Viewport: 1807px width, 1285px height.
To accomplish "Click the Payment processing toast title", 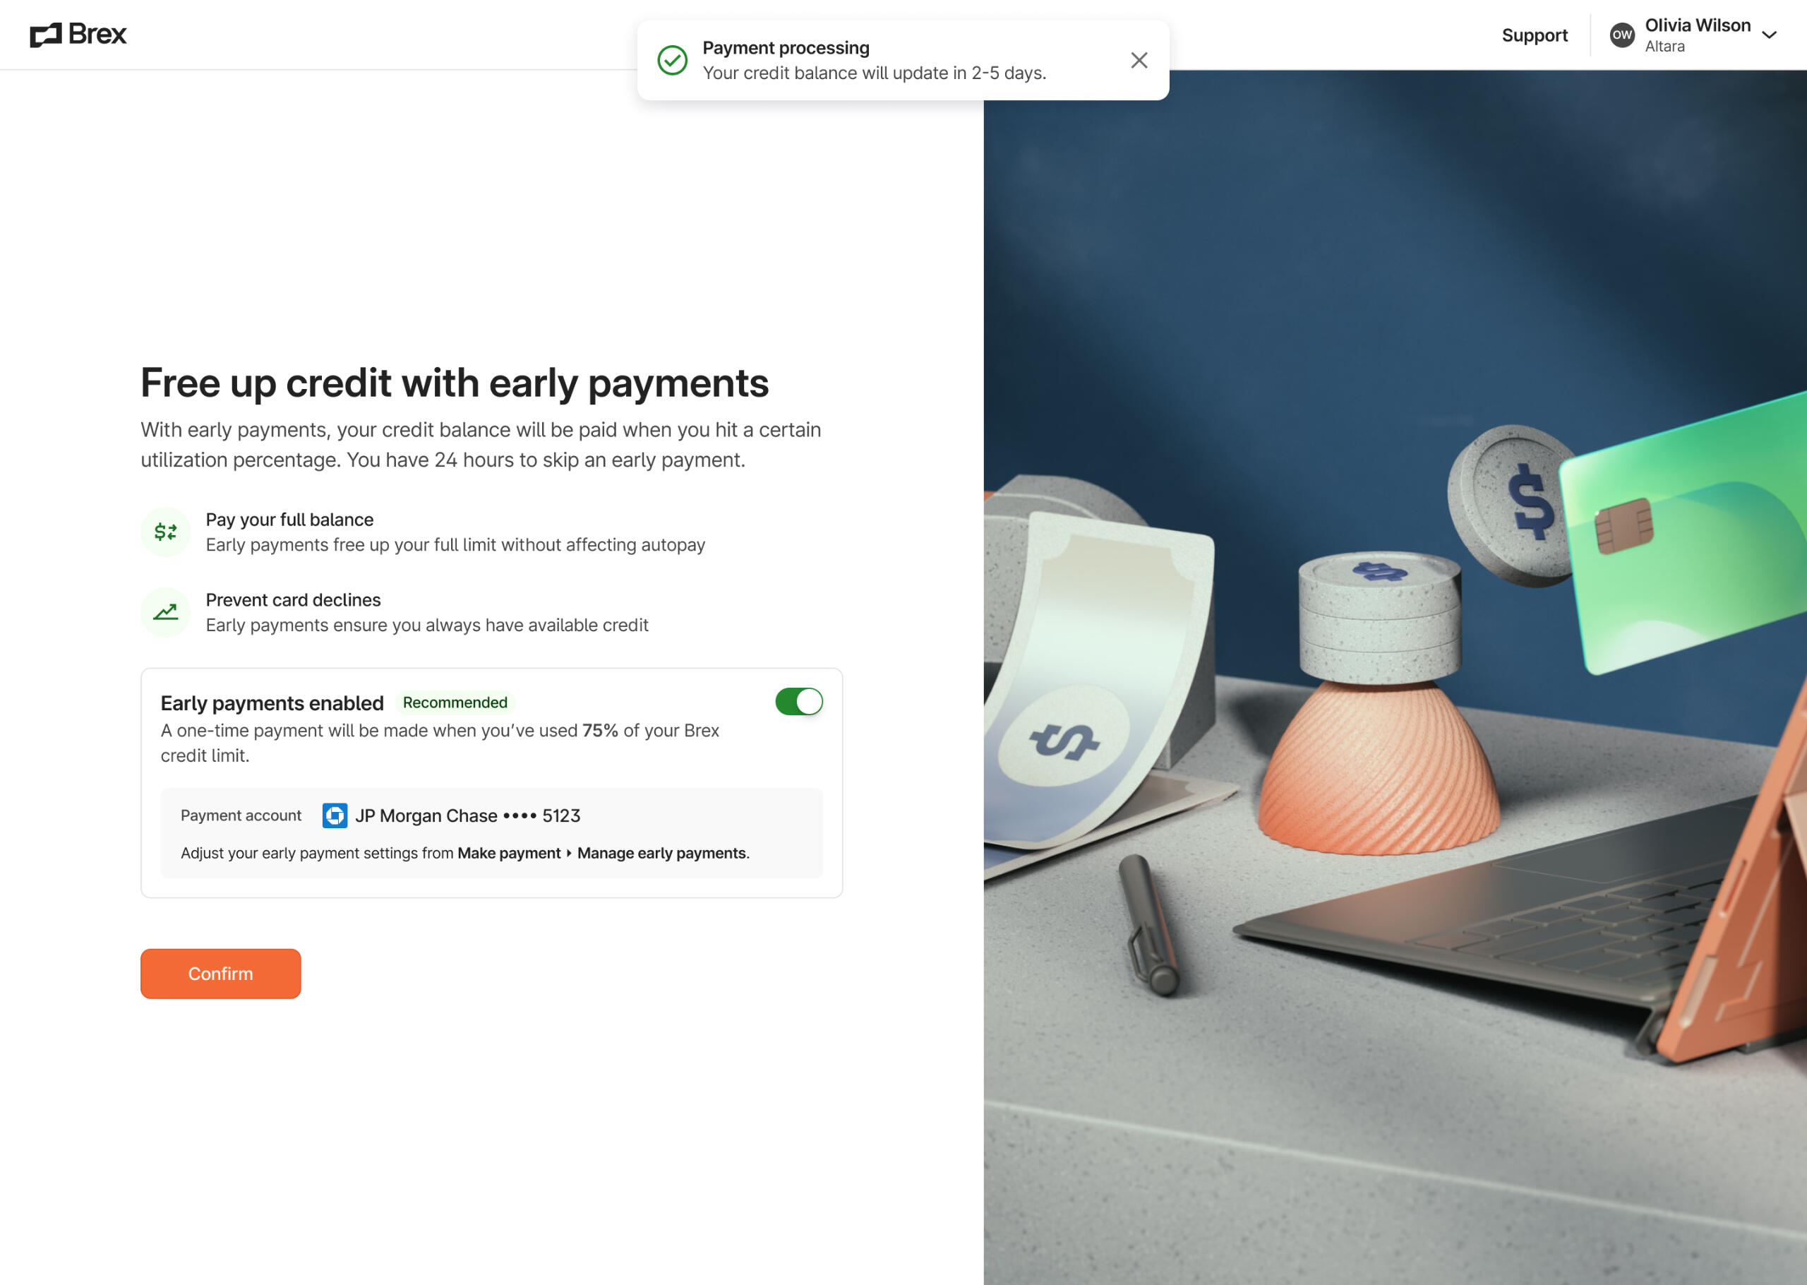I will point(786,48).
